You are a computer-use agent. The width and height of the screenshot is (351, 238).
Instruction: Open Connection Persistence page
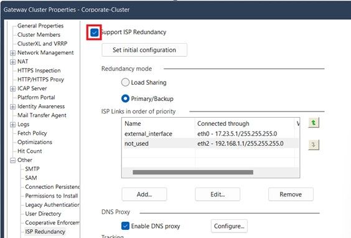(52, 187)
